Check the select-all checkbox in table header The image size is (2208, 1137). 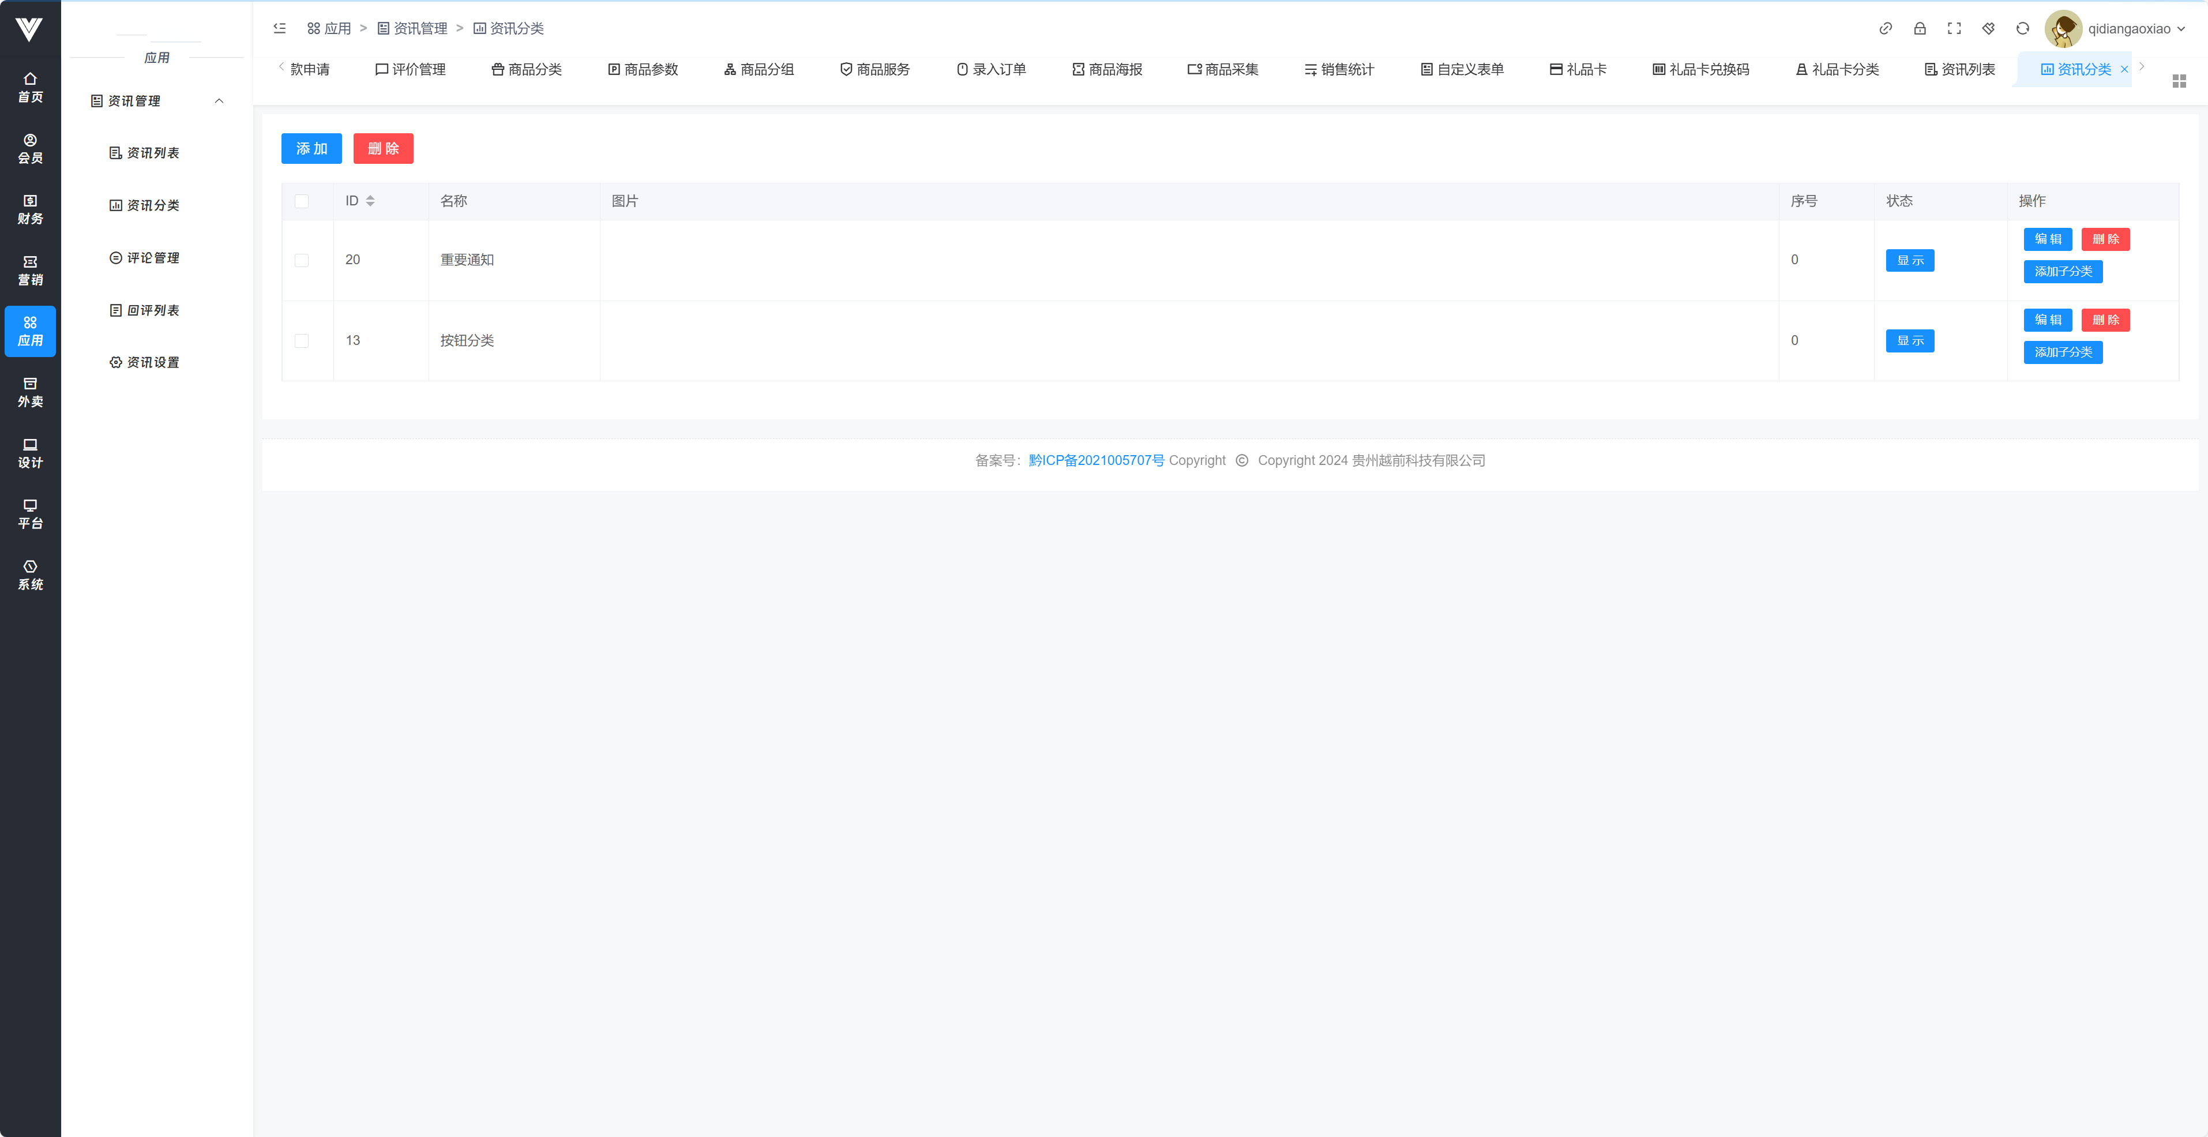point(302,201)
